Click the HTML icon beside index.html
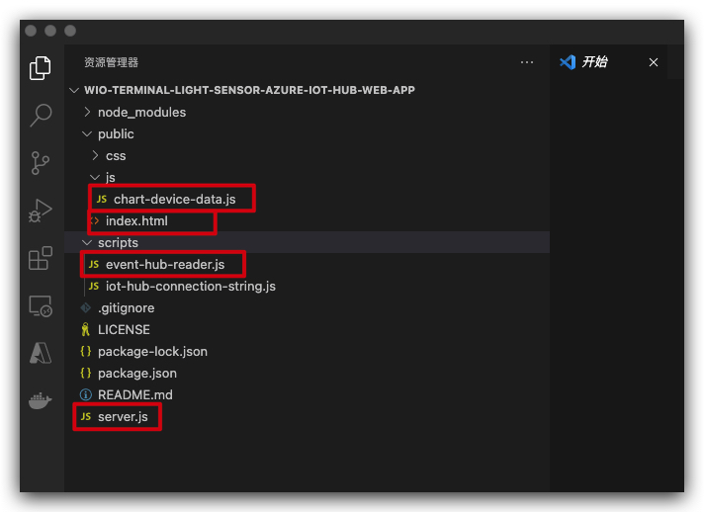Image resolution: width=704 pixels, height=512 pixels. pyautogui.click(x=94, y=220)
